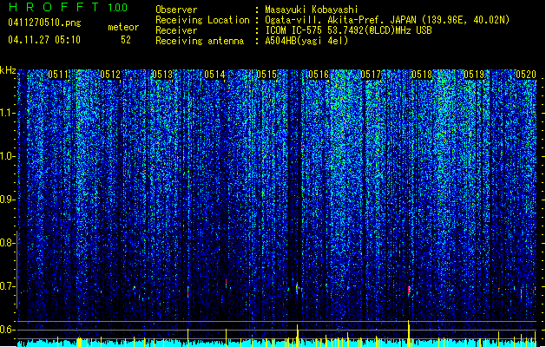546x347 pixels.
Task: Select antenna value A504HB(yagi 4el)
Action: click(x=306, y=41)
